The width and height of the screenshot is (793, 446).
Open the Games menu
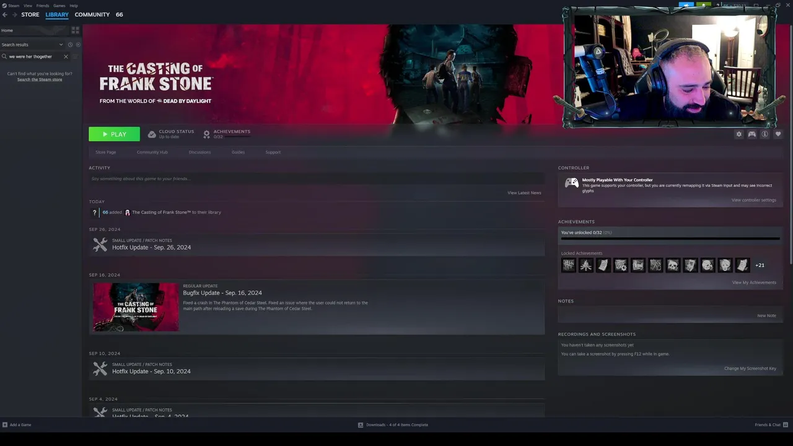[x=59, y=6]
